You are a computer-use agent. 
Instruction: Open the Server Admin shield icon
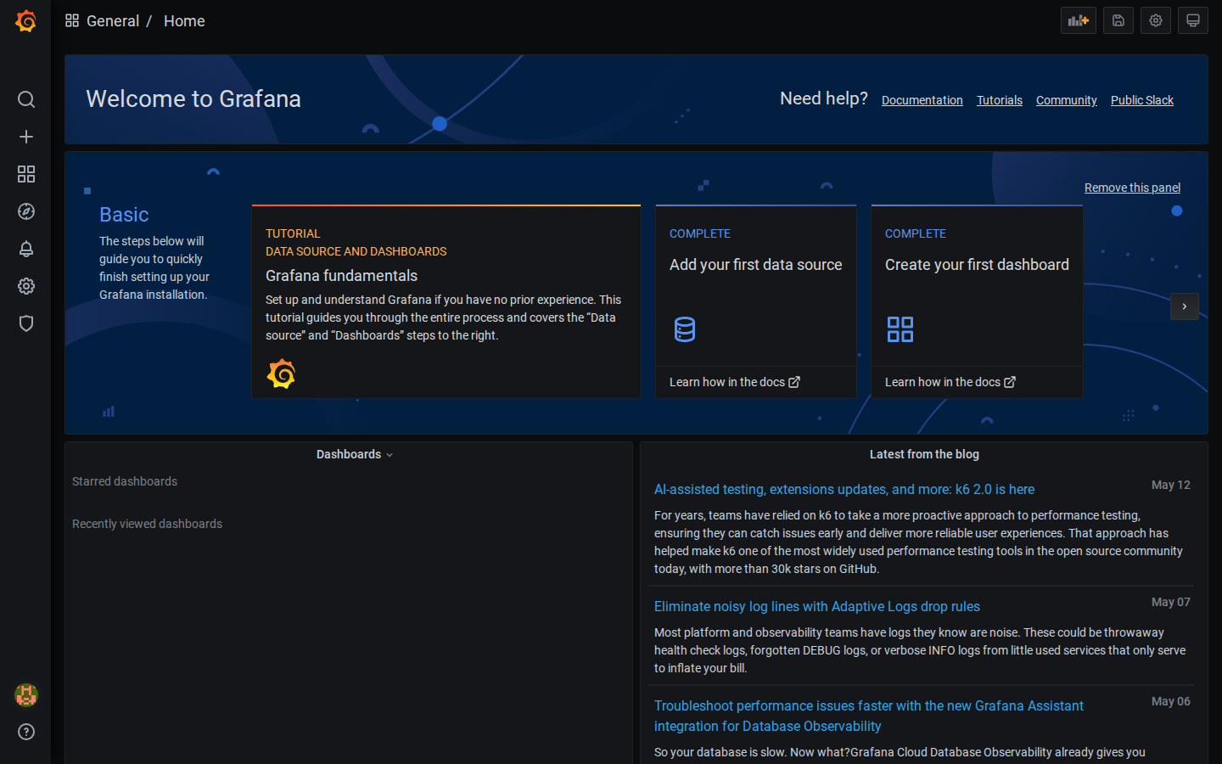(26, 323)
